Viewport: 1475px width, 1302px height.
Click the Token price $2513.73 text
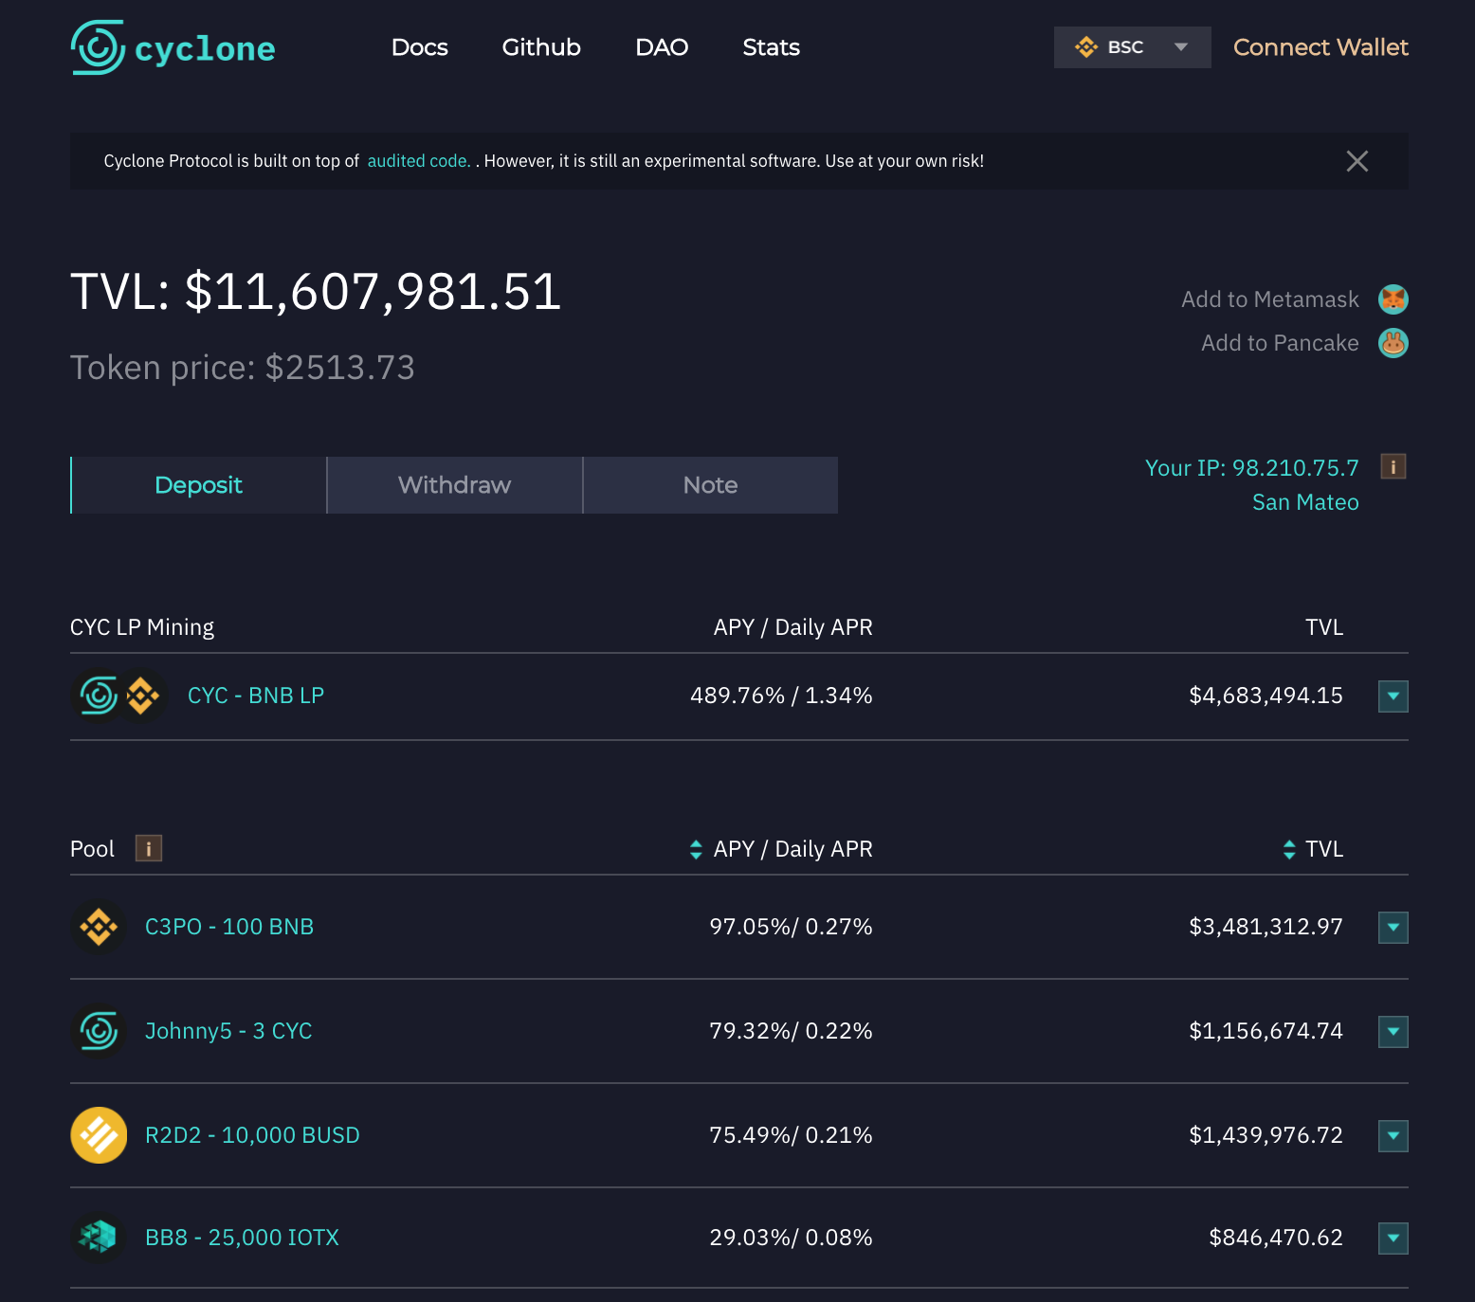click(243, 368)
